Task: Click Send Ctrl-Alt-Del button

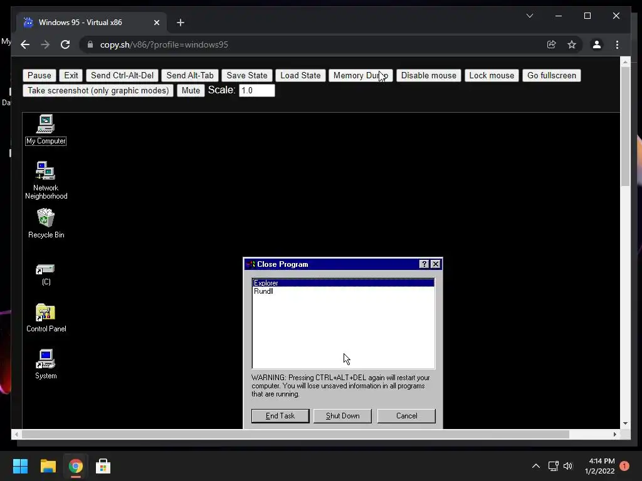Action: (x=122, y=75)
